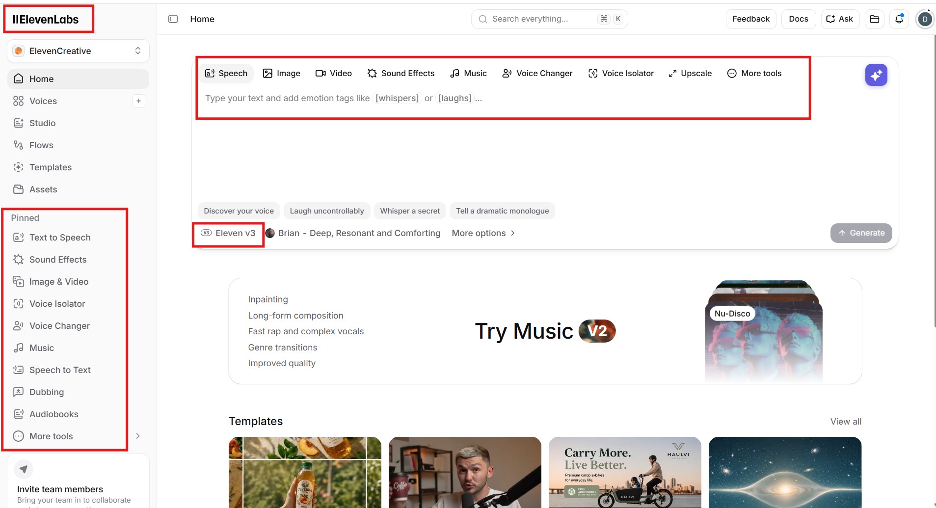The width and height of the screenshot is (936, 508).
Task: Open Flows from the sidebar
Action: [x=41, y=145]
